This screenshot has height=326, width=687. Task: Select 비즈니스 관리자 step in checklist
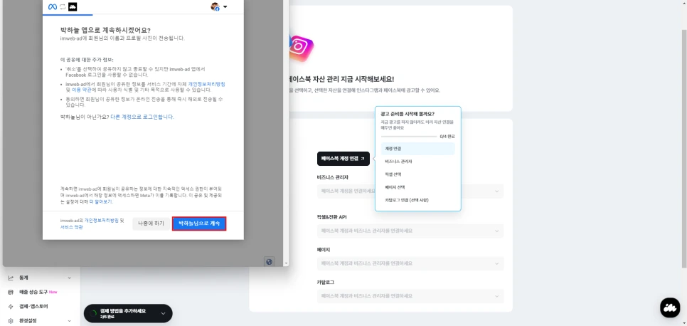418,162
